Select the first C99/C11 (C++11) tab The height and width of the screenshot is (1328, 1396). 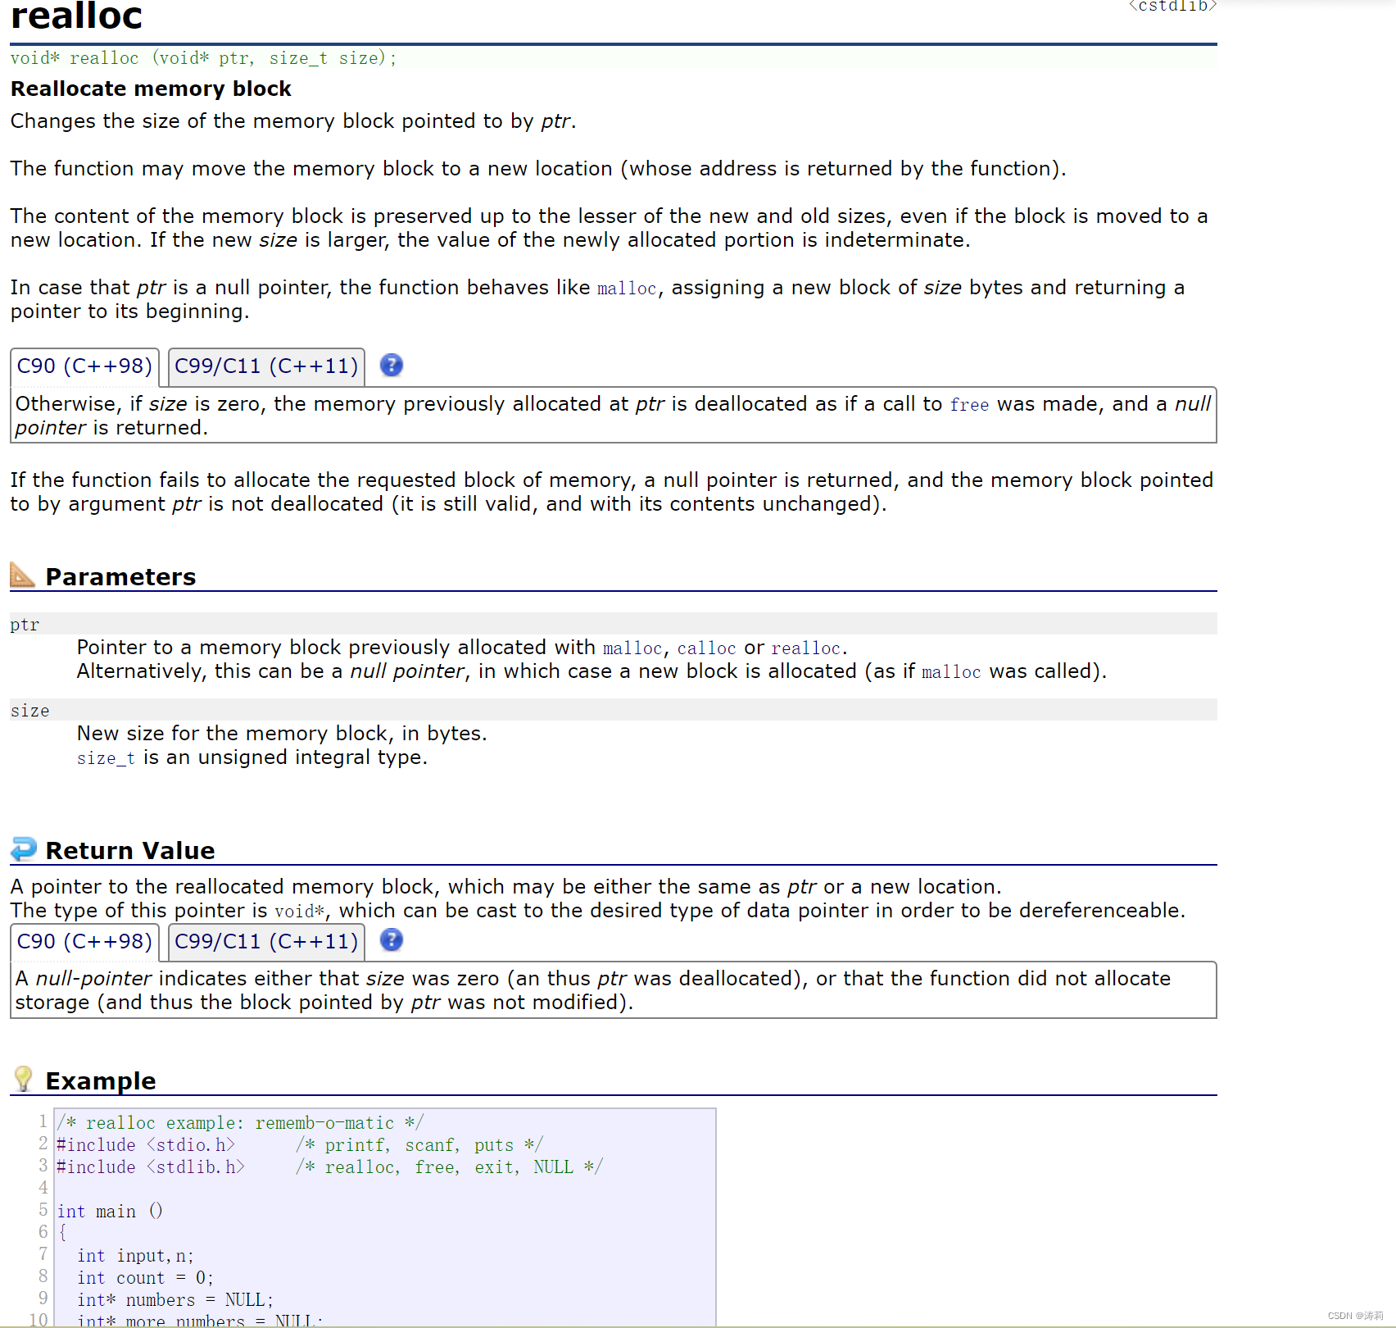(x=266, y=366)
